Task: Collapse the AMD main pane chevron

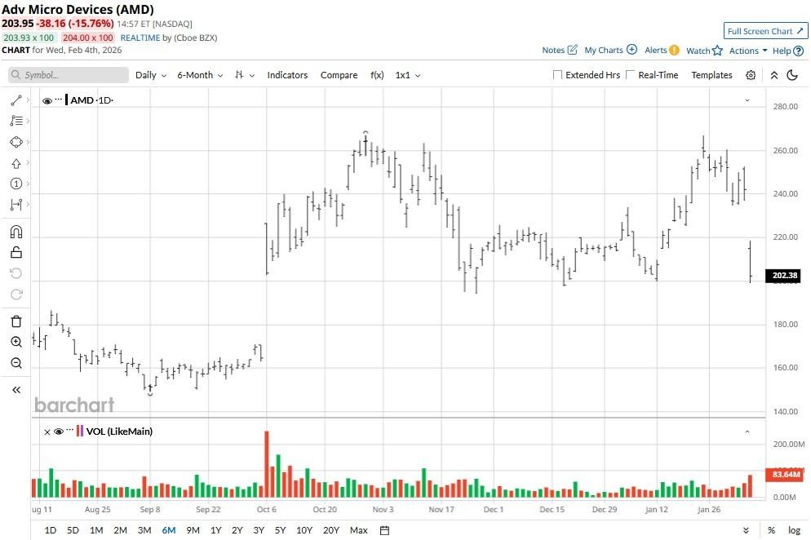Action: tap(747, 100)
